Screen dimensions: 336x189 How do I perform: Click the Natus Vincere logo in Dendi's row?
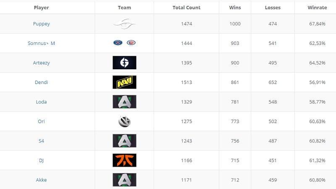(124, 82)
